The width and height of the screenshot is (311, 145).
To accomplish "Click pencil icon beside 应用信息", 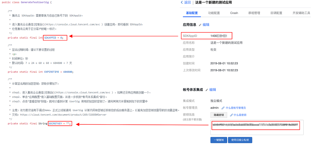I will pos(200,25).
